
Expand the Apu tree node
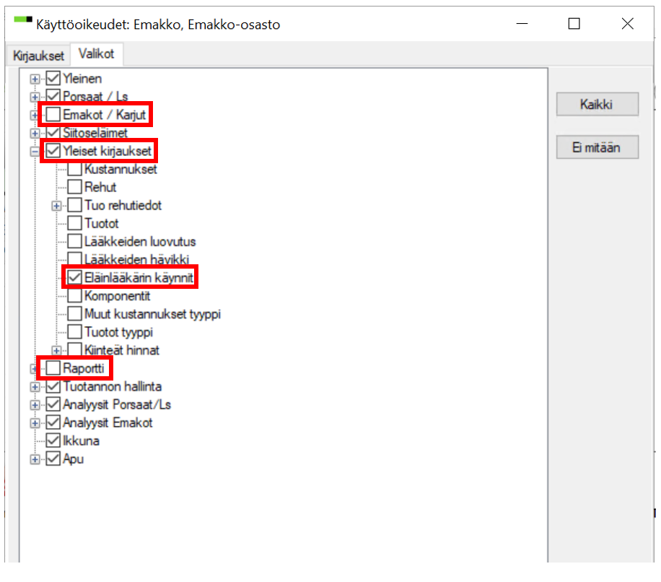(x=35, y=459)
